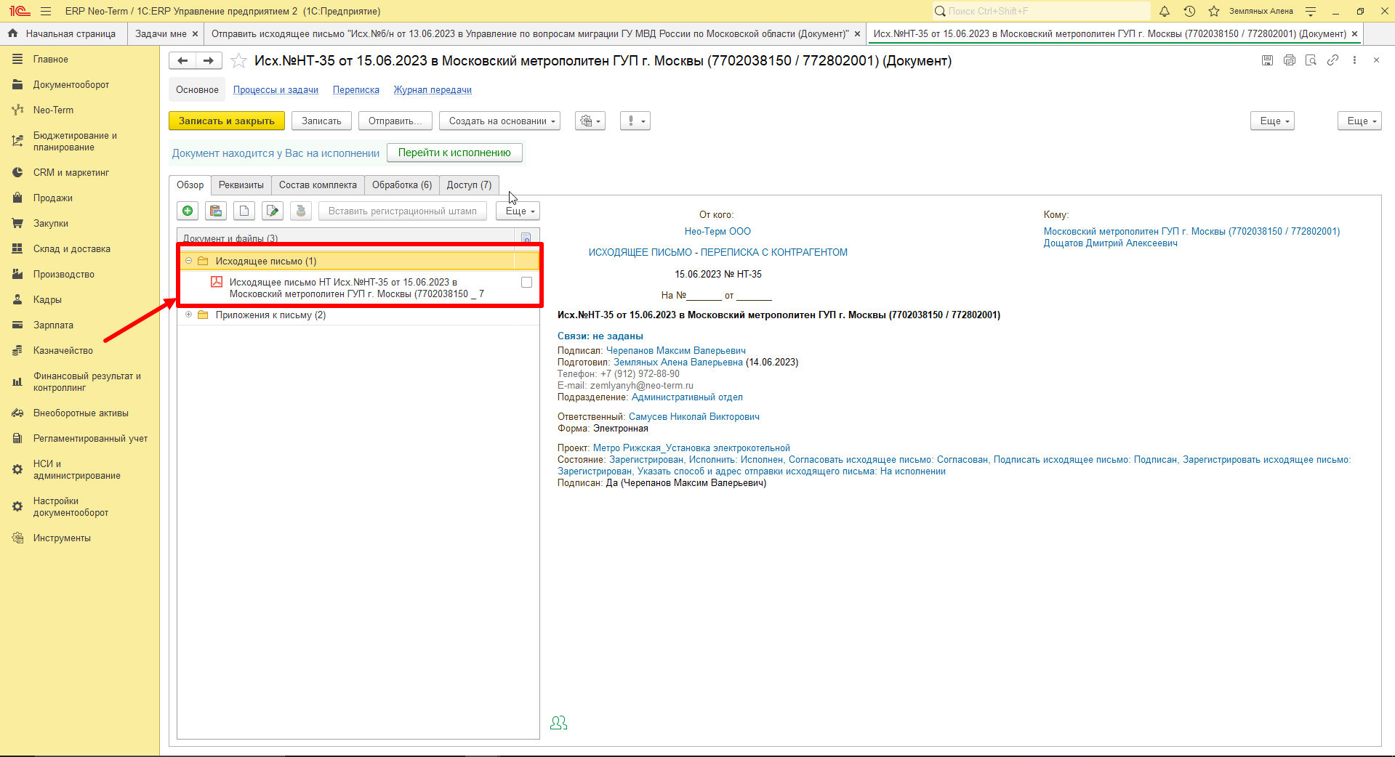Go back with left arrow button
Image resolution: width=1395 pixels, height=757 pixels.
click(182, 61)
